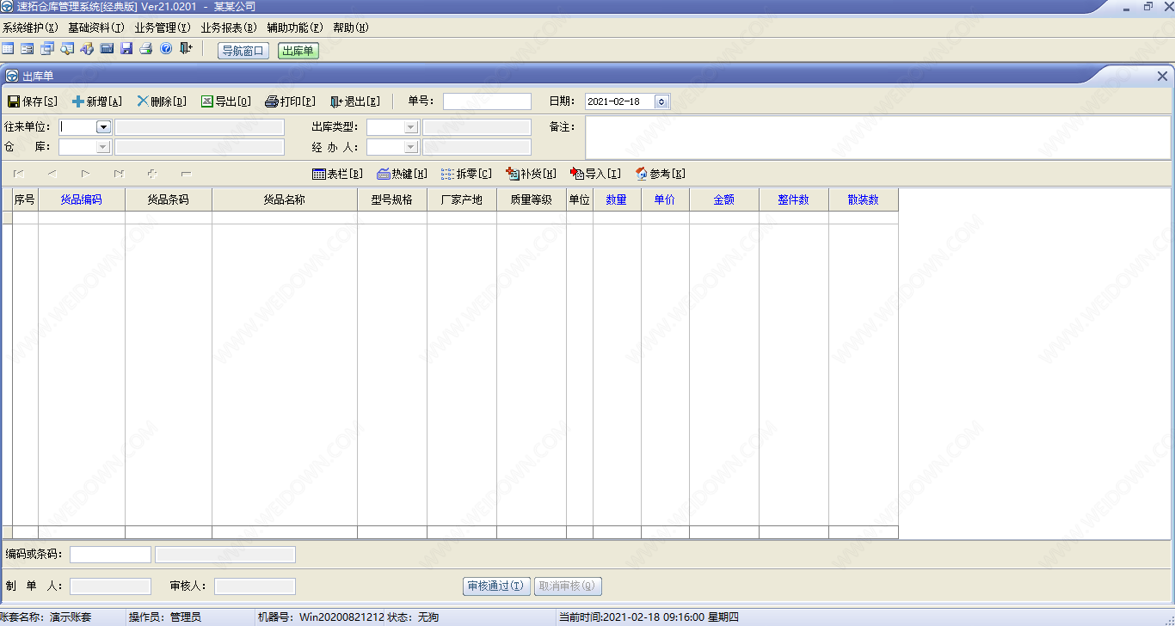Click the table grid icon in main toolbar

8,49
